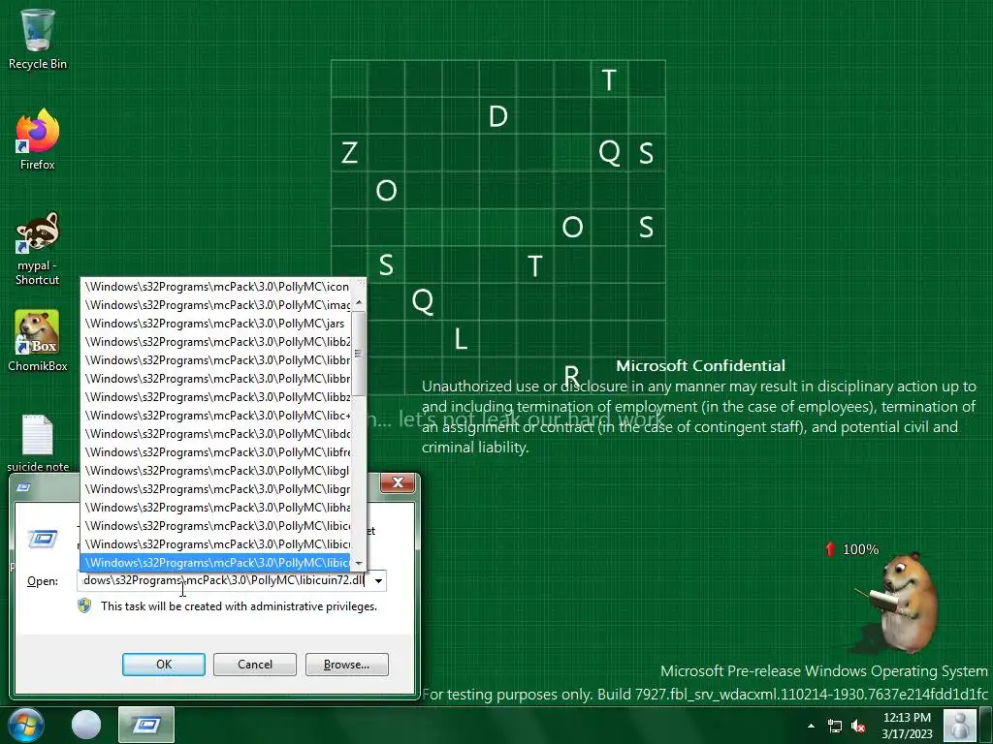Select the Run dialog taskbar button

[x=146, y=725]
